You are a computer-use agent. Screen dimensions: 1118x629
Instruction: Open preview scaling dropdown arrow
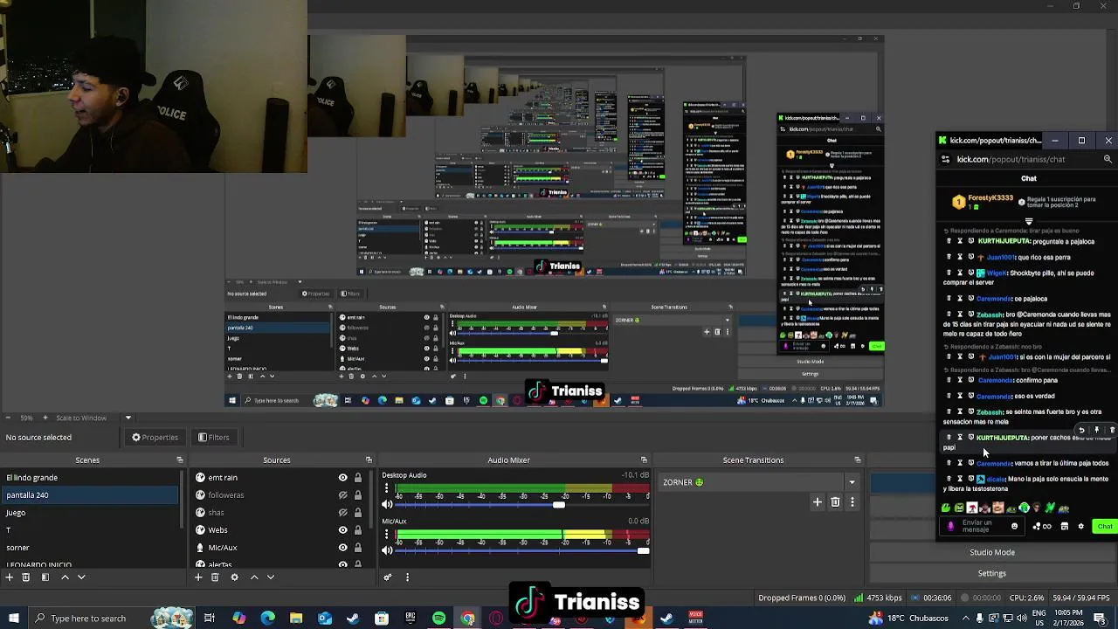pos(128,418)
